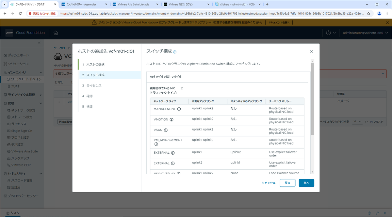Open the help menu icon in the header

point(329,33)
